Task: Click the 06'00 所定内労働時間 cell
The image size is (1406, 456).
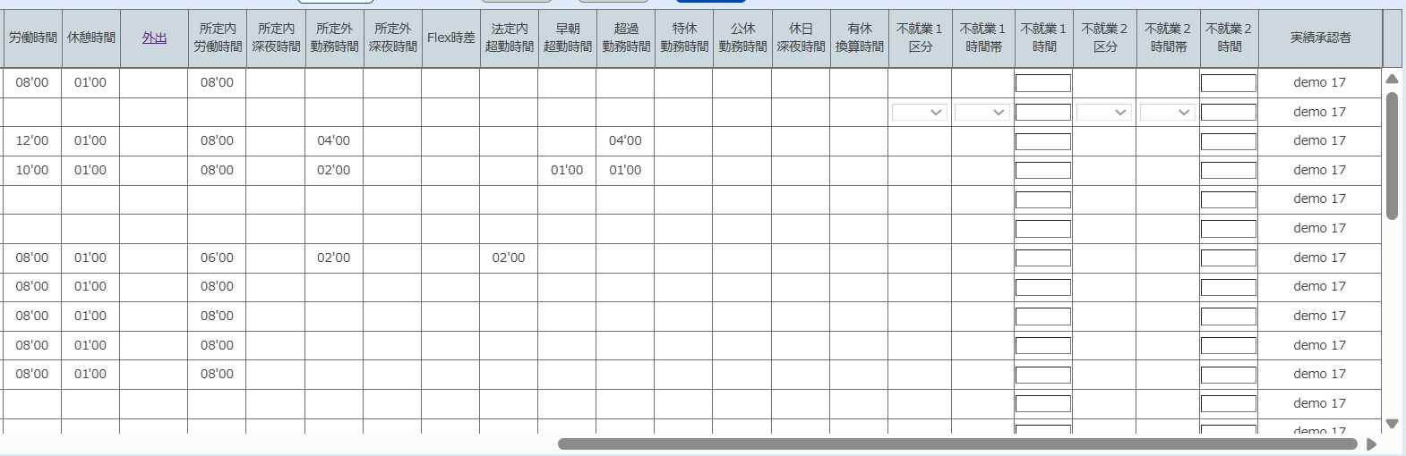Action: point(217,258)
